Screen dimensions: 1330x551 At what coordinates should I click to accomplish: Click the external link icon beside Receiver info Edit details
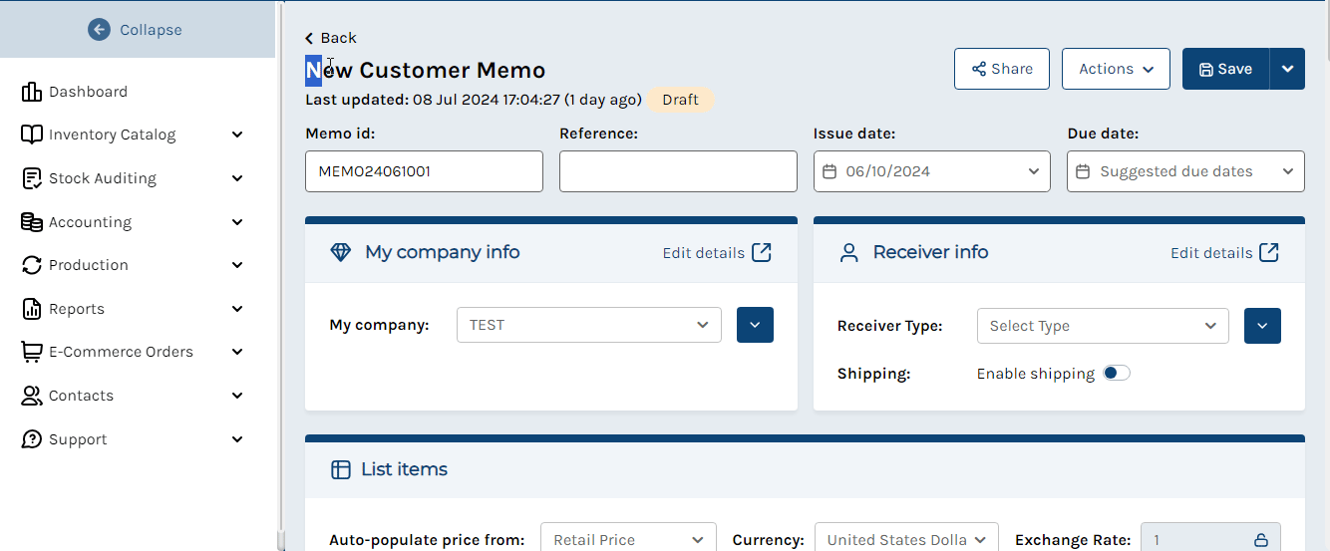(x=1269, y=252)
